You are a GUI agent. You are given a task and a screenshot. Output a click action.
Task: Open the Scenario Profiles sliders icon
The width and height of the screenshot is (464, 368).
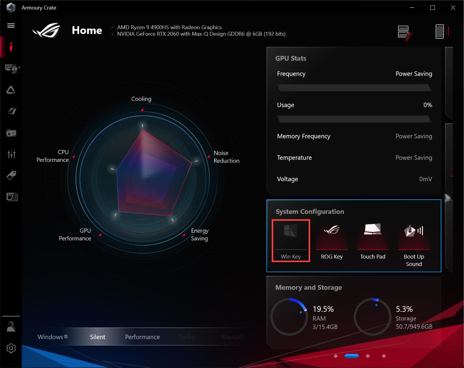pyautogui.click(x=11, y=154)
